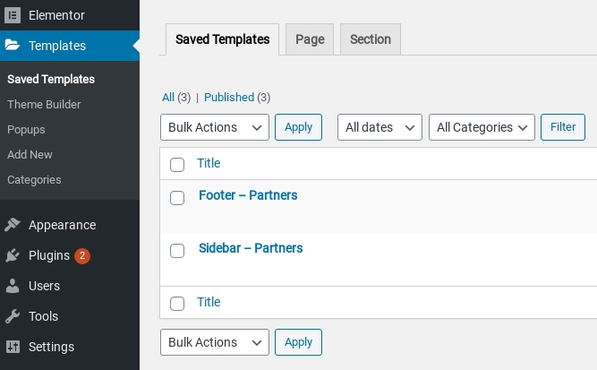Click the Settings sliders icon

13,347
